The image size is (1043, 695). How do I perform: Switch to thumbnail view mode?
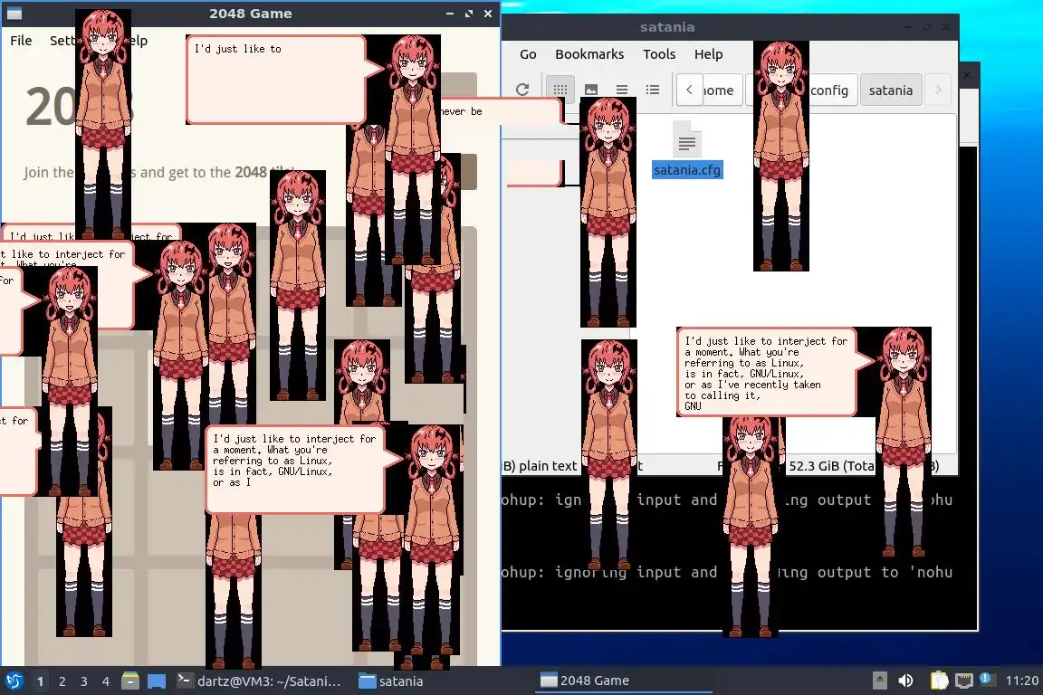[590, 89]
